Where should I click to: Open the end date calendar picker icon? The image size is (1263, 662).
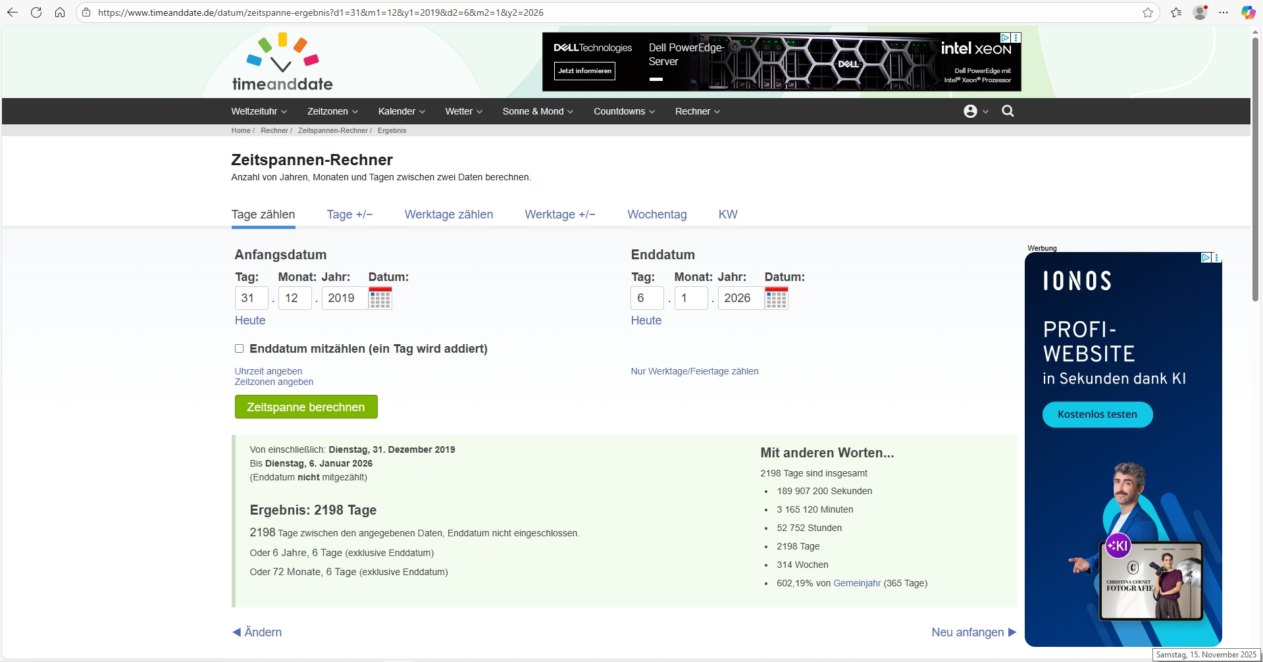coord(776,298)
